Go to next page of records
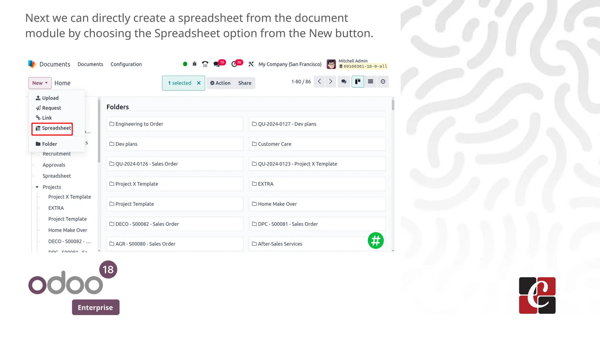The width and height of the screenshot is (600, 338). pos(330,82)
